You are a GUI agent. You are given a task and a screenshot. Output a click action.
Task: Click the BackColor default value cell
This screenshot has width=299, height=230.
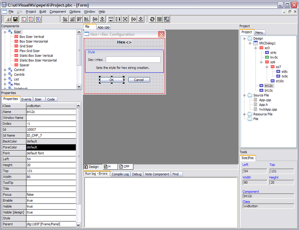point(51,141)
